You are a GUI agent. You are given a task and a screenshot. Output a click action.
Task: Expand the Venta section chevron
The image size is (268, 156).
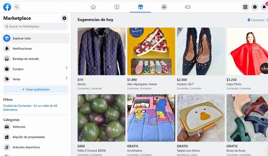66,78
